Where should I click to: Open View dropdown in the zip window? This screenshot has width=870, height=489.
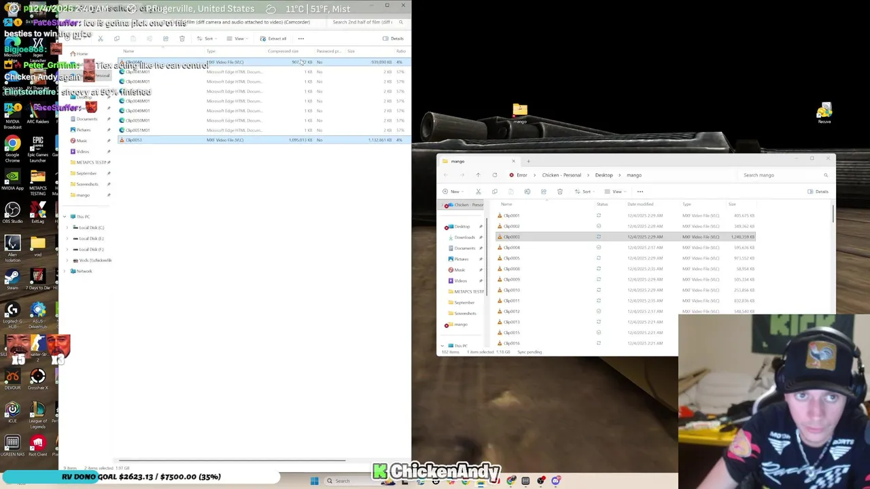[x=236, y=39]
